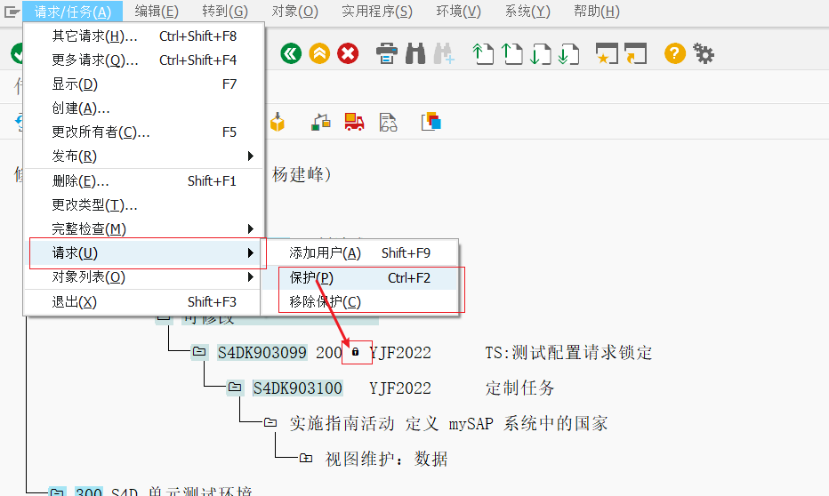Screen dimensions: 829x496
Task: Click the green double-arrow Back icon
Action: tap(291, 53)
